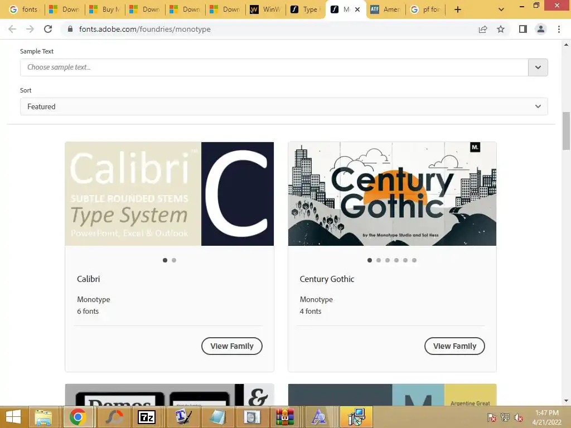Expand the Sample Text dropdown arrow
The height and width of the screenshot is (428, 571).
coord(538,67)
